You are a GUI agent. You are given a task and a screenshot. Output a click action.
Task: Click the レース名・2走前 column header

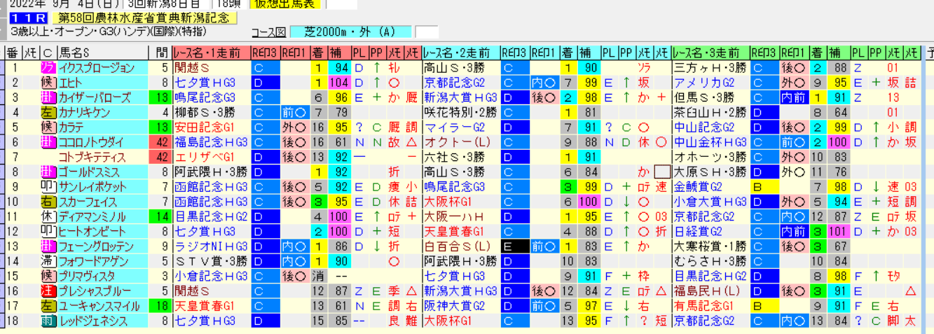461,53
